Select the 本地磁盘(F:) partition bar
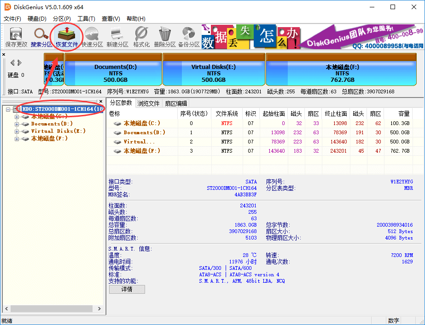Viewport: 425px width, 325px height. click(x=341, y=69)
